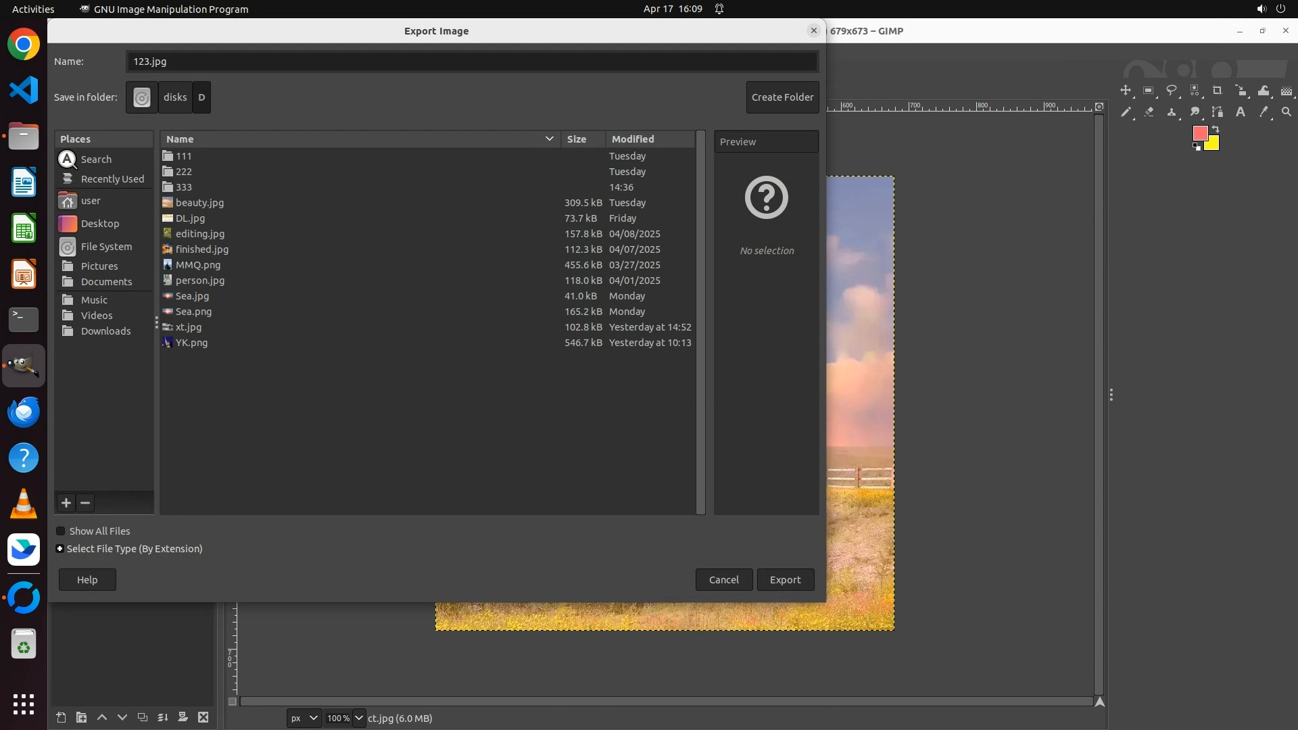Sort files by the Modified column
Screen dimensions: 1298x730
633,139
